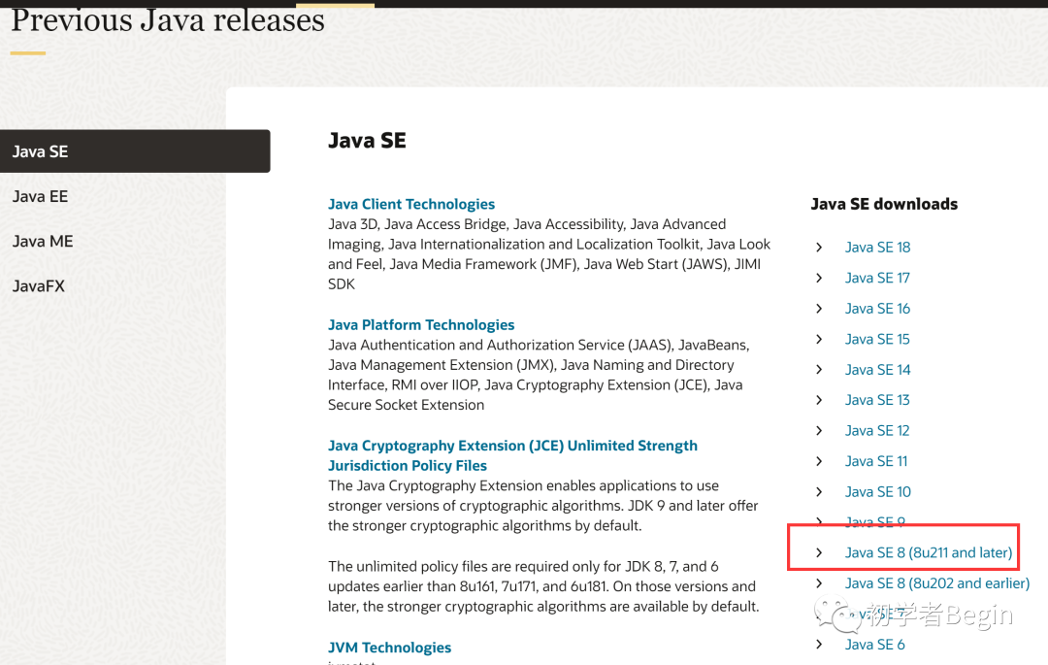Open Java SE 8 (8u202 and earlier) link
1048x665 pixels.
tap(937, 583)
